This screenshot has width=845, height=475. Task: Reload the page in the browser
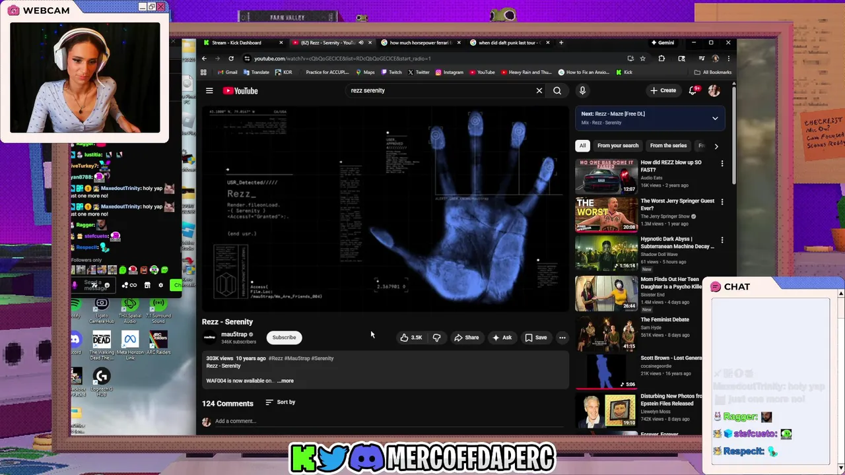231,59
